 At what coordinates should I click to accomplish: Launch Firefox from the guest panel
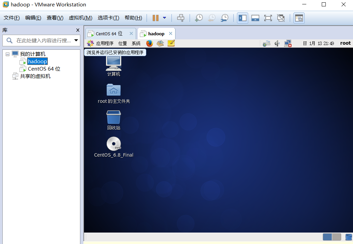point(150,43)
